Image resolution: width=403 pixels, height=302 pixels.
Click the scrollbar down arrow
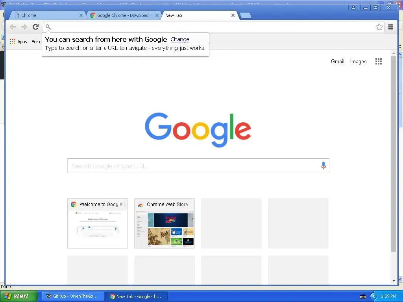[x=394, y=281]
